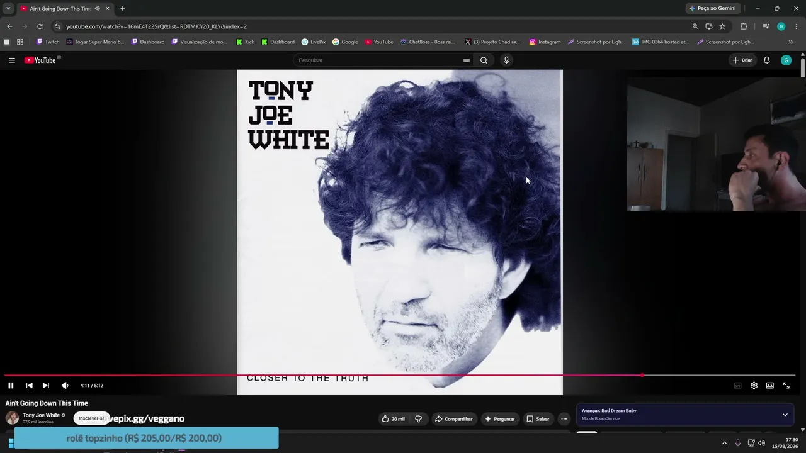The height and width of the screenshot is (453, 806).
Task: Open the (3) Projeto Chad bookmark
Action: [x=491, y=42]
